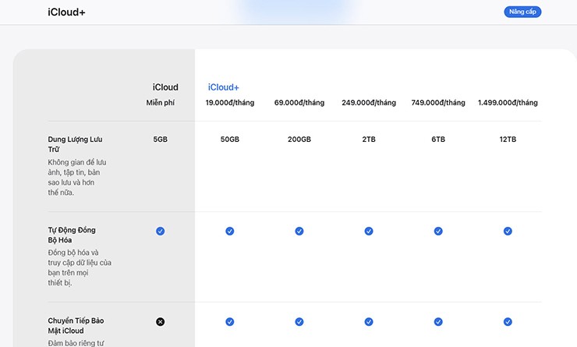
Task: Click Tự Động Đồng Bộ Hóa checkmark under Miễn phí
Action: [x=160, y=231]
